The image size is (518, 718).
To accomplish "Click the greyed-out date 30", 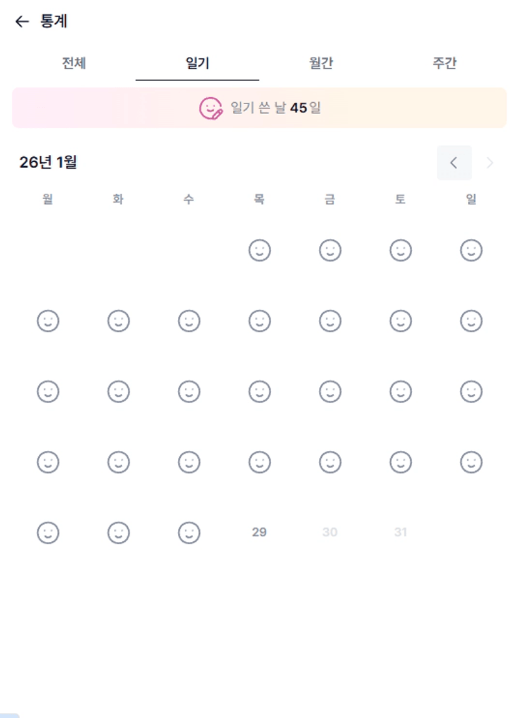I will (x=330, y=532).
